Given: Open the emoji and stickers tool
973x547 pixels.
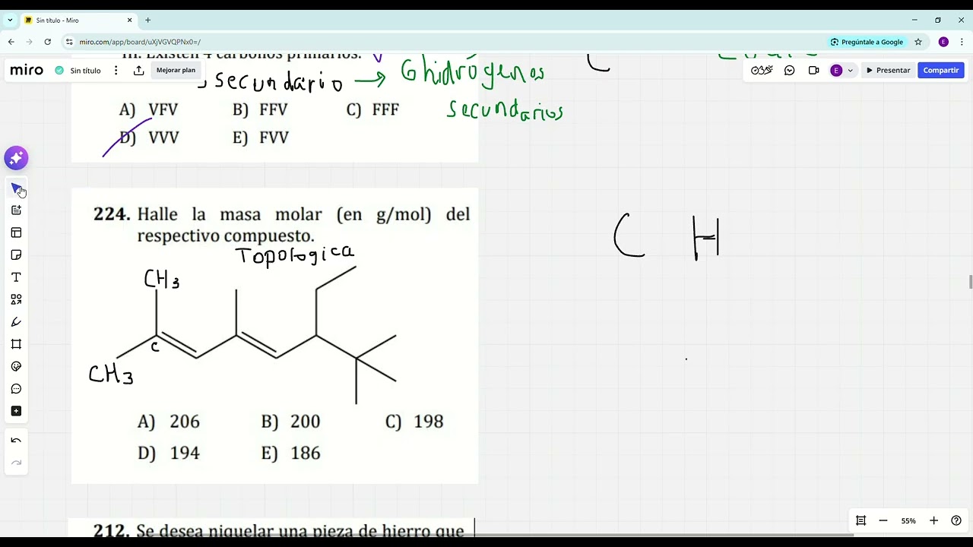Looking at the screenshot, I should point(16,366).
